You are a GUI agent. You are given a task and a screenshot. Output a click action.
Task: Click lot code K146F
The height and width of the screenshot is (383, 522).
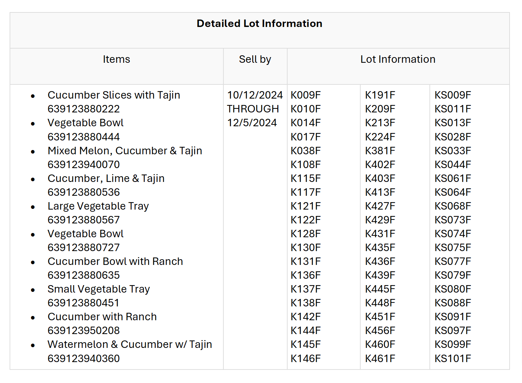click(x=305, y=359)
